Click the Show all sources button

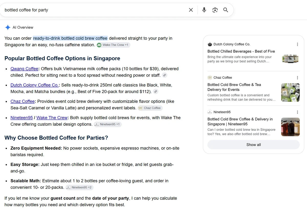pyautogui.click(x=254, y=145)
